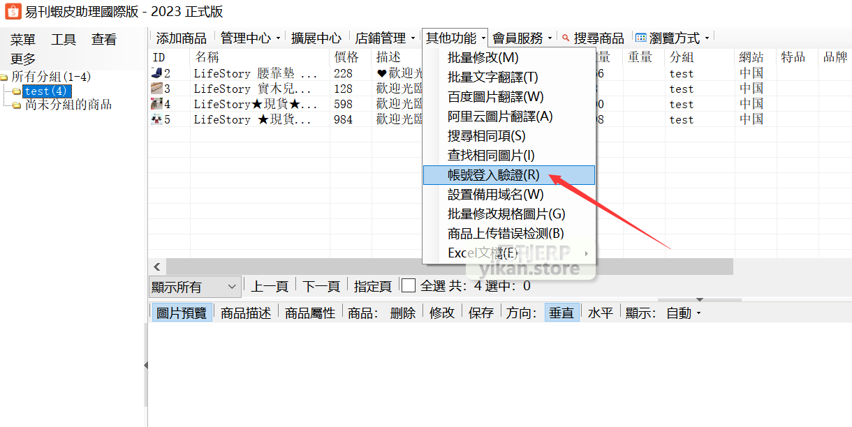Select 帳號登入驗證(R) from the menu

pyautogui.click(x=493, y=175)
